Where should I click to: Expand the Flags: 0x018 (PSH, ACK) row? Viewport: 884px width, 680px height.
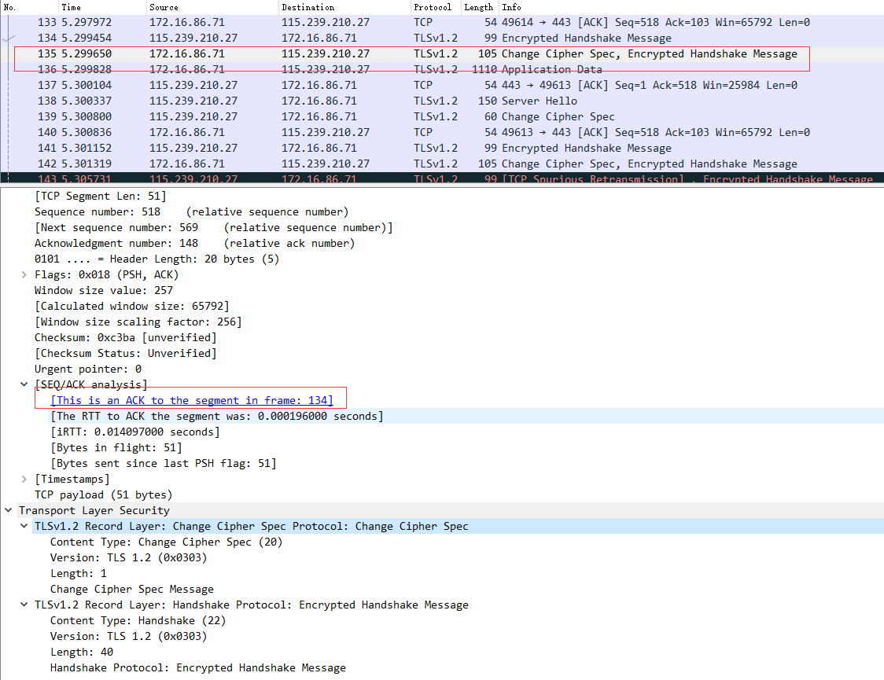click(24, 275)
